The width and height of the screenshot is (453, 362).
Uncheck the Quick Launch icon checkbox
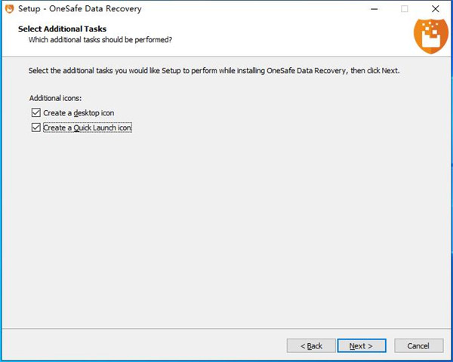[x=35, y=128]
